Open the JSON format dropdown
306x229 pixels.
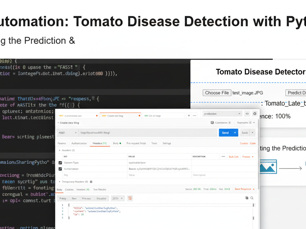pos(118,198)
